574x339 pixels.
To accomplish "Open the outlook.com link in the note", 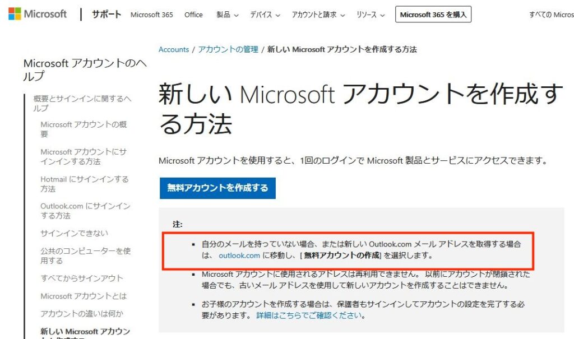I will (x=239, y=256).
